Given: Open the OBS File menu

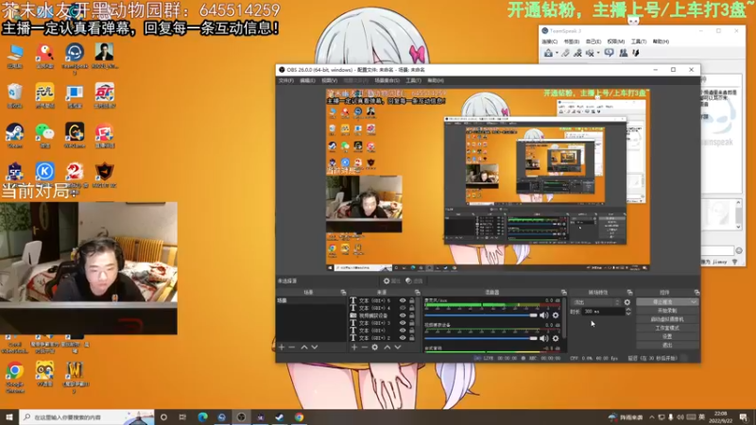Looking at the screenshot, I should click(286, 80).
